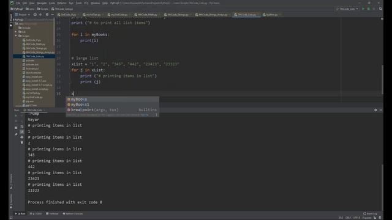Clear all console output with trash icon

point(22,142)
